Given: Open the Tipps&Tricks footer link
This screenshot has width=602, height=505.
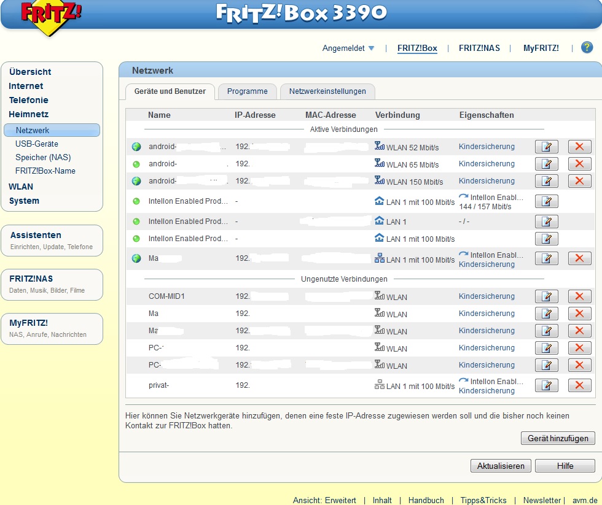Looking at the screenshot, I should point(483,501).
